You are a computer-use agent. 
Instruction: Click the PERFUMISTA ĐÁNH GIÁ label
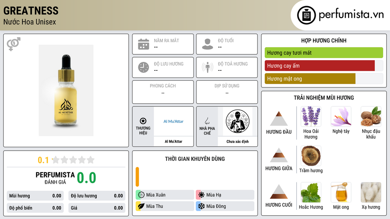(55, 178)
